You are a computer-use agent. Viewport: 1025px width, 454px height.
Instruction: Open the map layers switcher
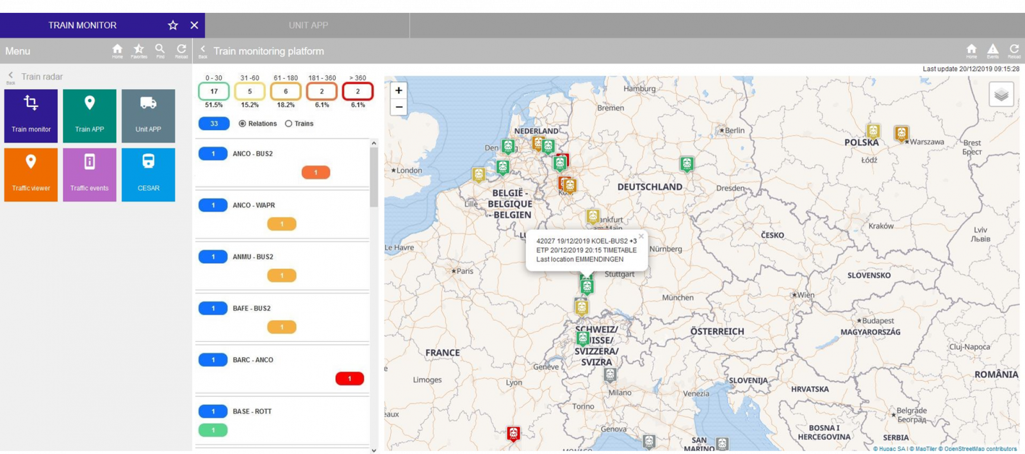point(1001,95)
